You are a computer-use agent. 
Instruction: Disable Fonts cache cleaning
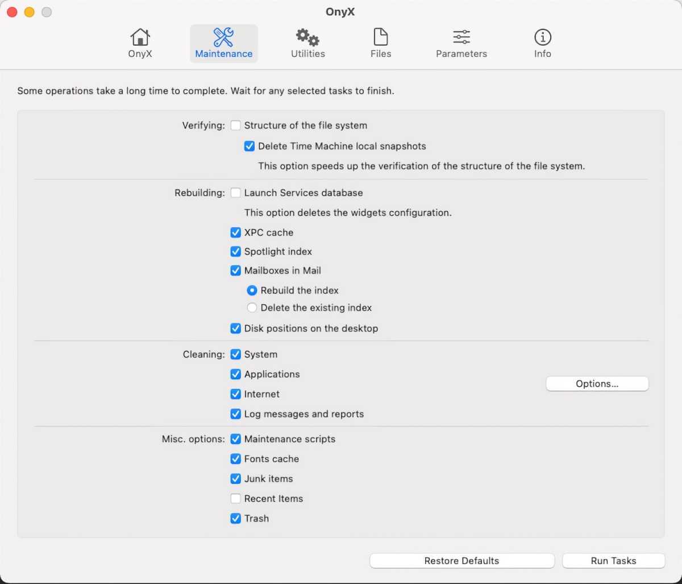236,459
